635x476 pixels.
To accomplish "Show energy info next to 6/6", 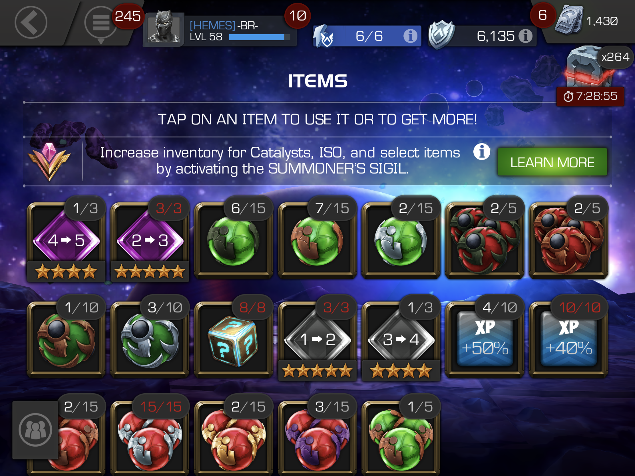I will click(410, 36).
